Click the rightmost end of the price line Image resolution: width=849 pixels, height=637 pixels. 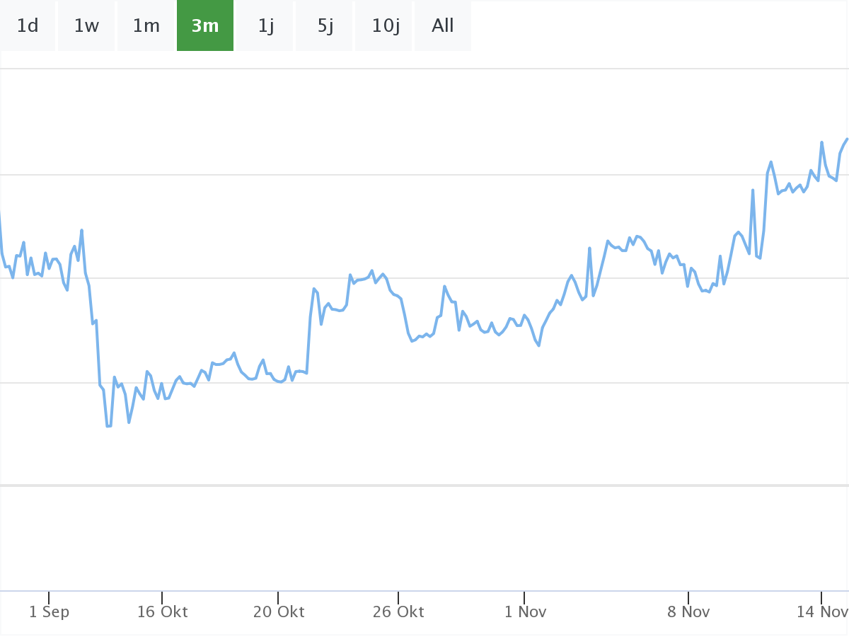tap(847, 139)
